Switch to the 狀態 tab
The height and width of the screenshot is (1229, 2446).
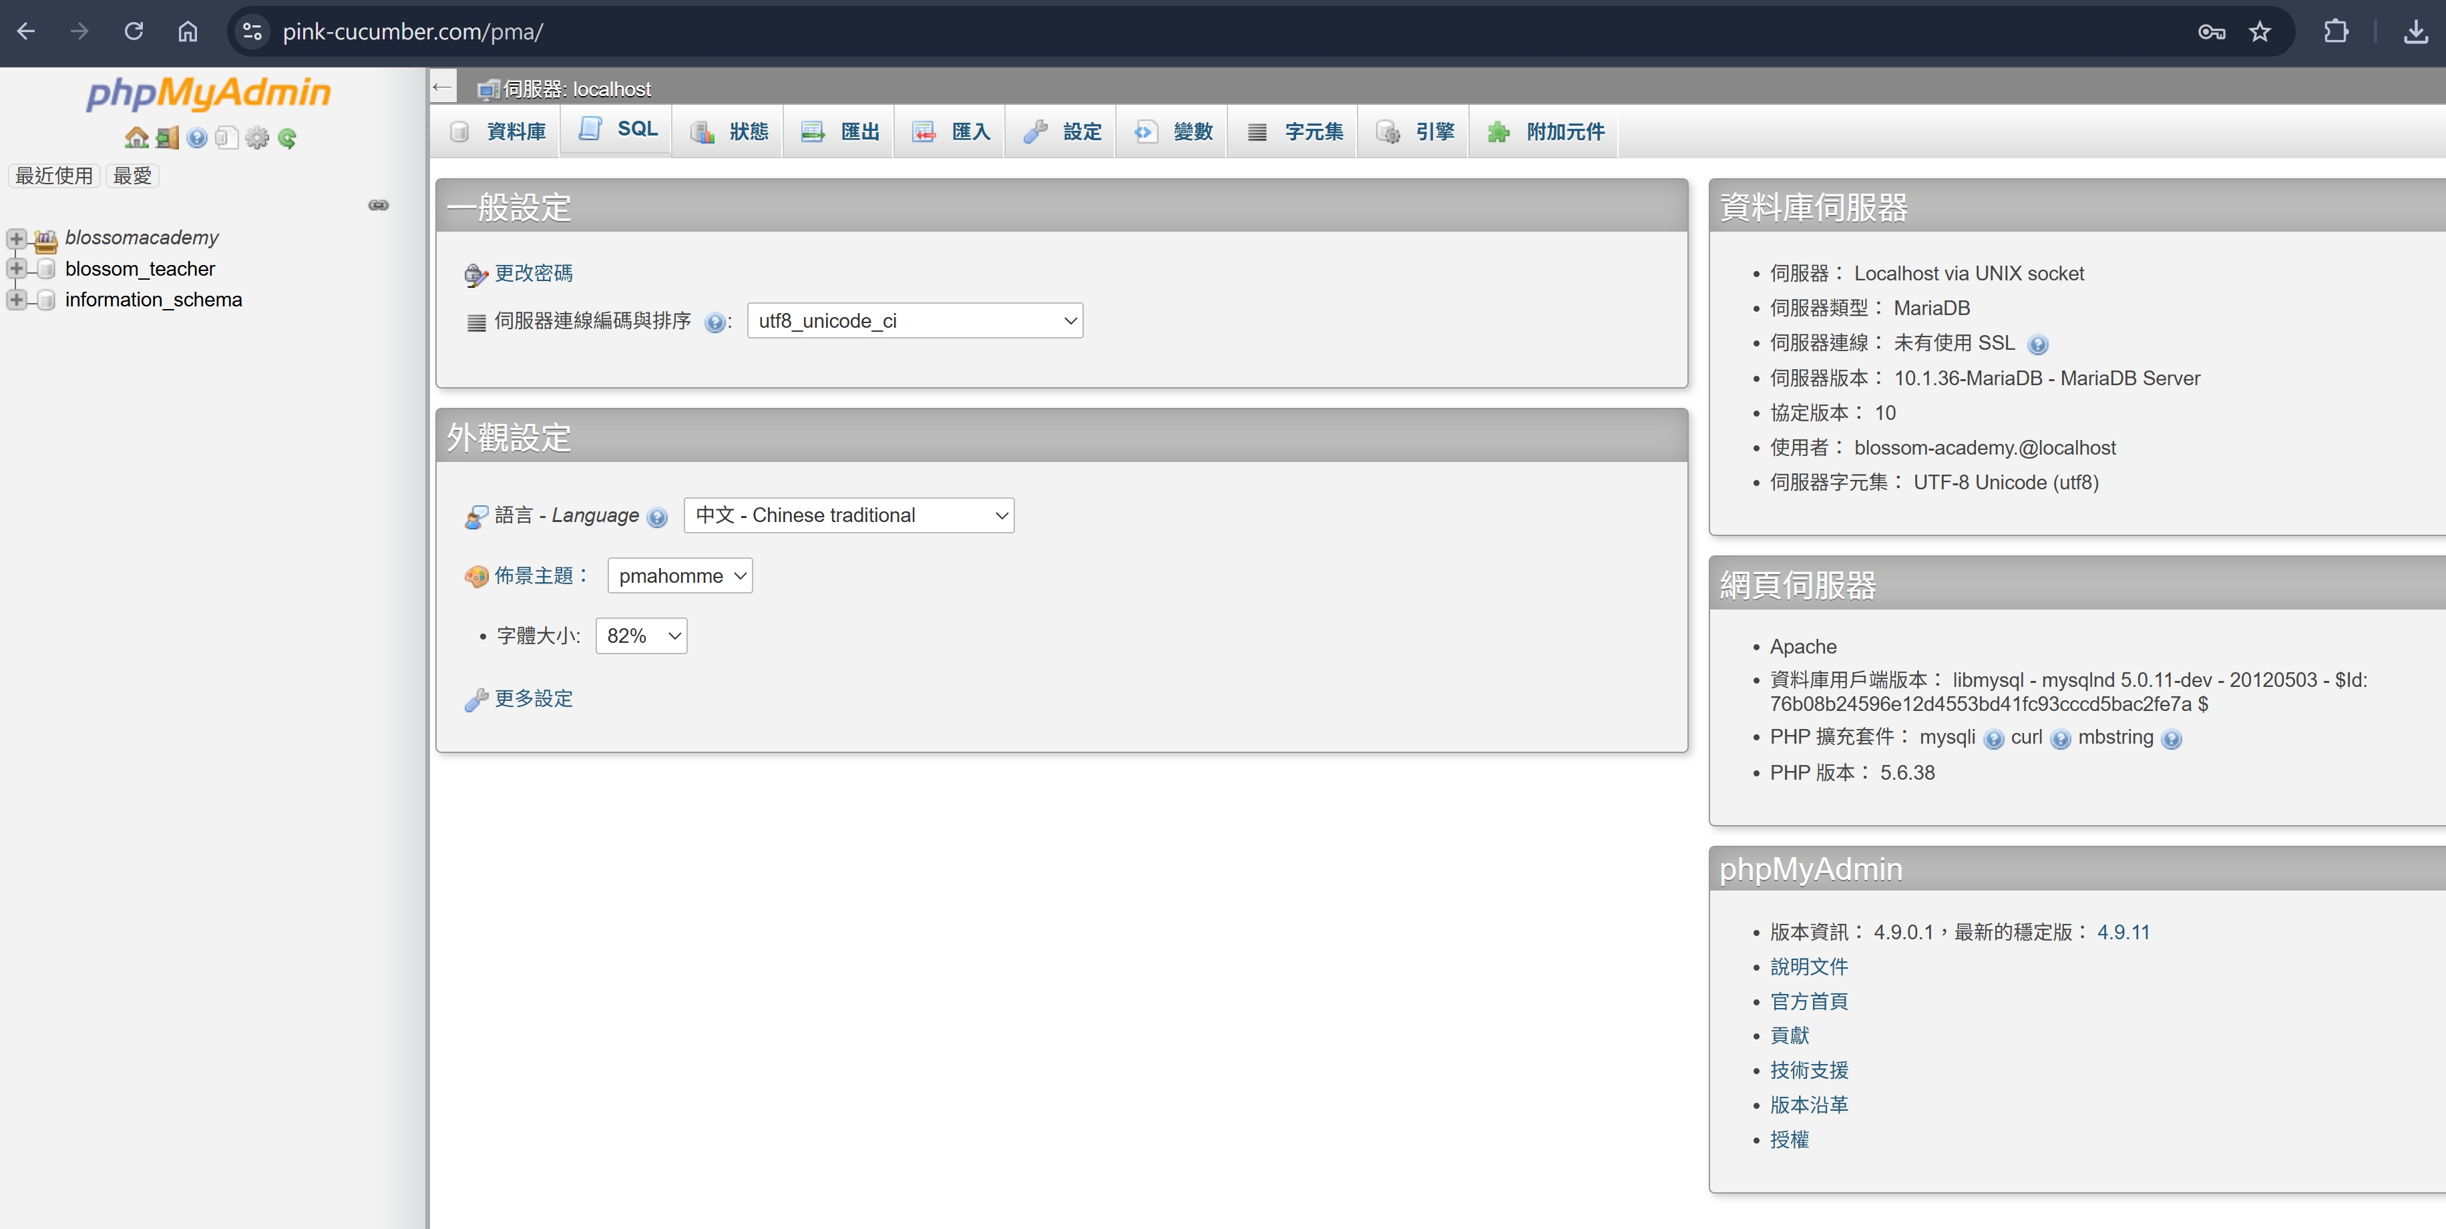coord(729,132)
